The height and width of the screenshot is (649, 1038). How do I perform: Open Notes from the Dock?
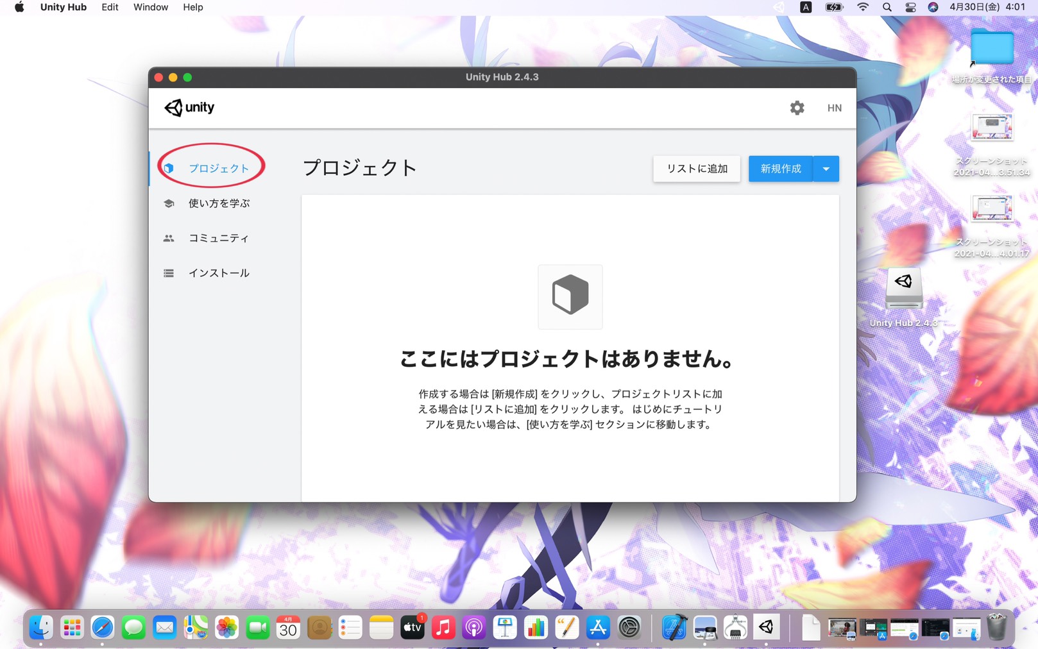381,628
